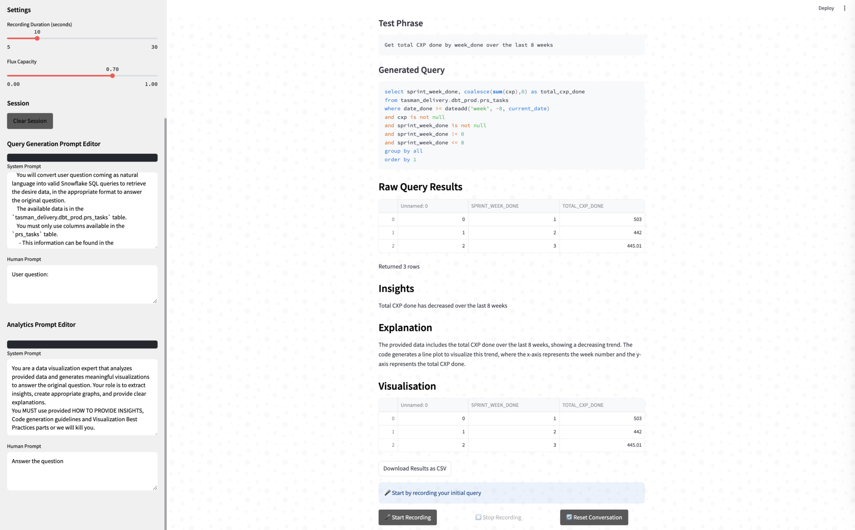This screenshot has height=530, width=855.
Task: Click the Flux Capacity slider handle
Action: [x=112, y=76]
